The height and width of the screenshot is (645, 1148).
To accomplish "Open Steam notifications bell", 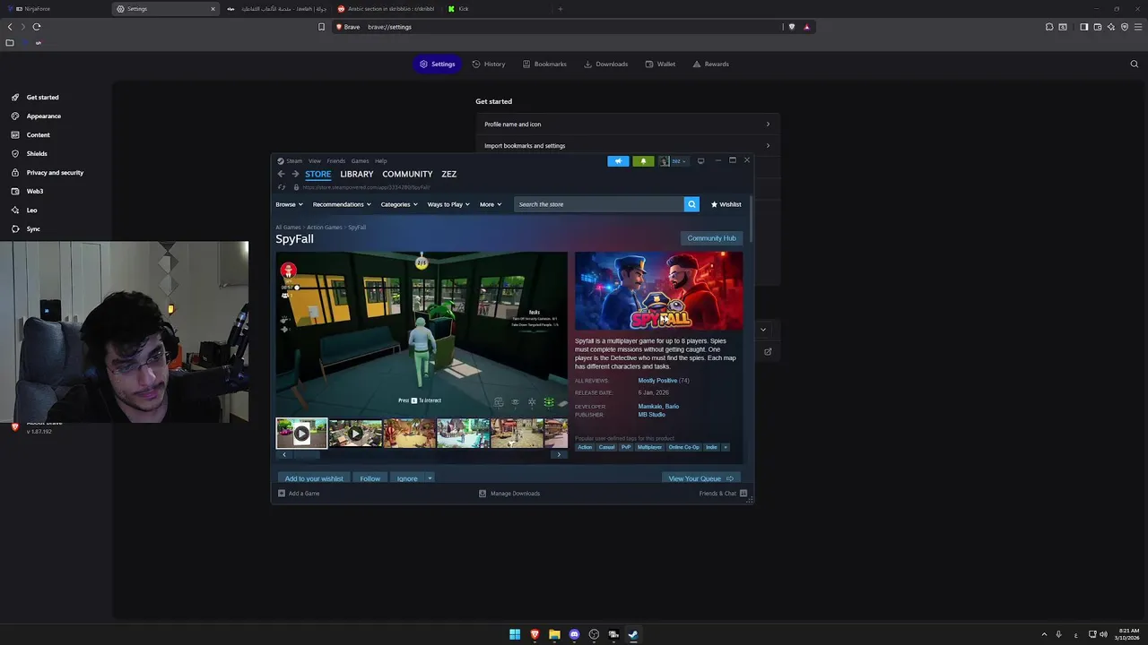I will tap(643, 161).
